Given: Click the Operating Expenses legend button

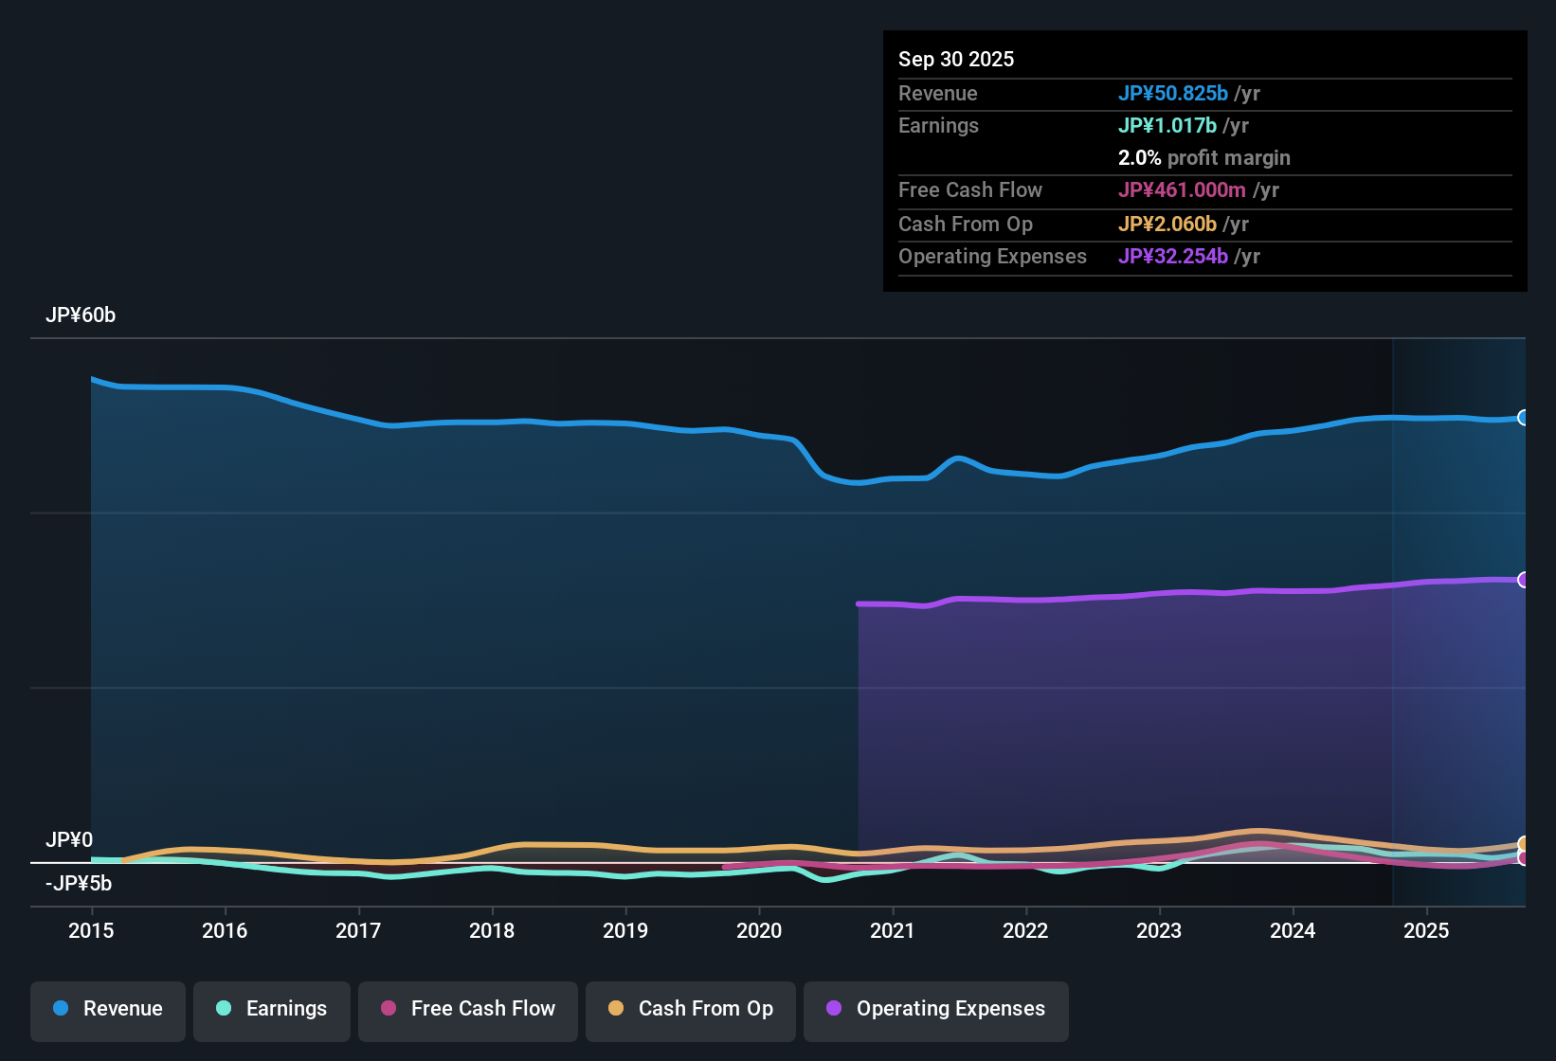Looking at the screenshot, I should [x=935, y=1009].
